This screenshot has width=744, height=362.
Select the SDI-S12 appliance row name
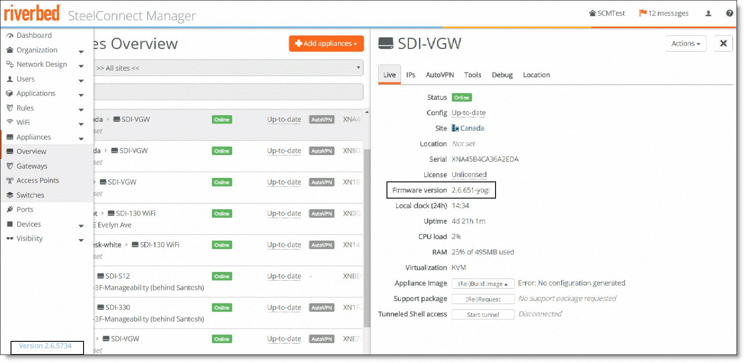117,276
